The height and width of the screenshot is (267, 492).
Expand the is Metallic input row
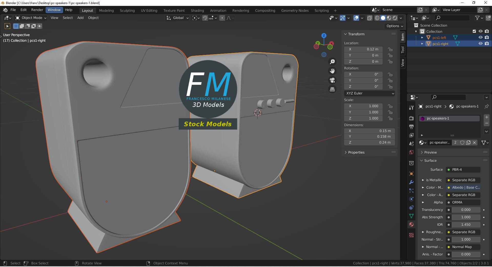click(x=423, y=180)
